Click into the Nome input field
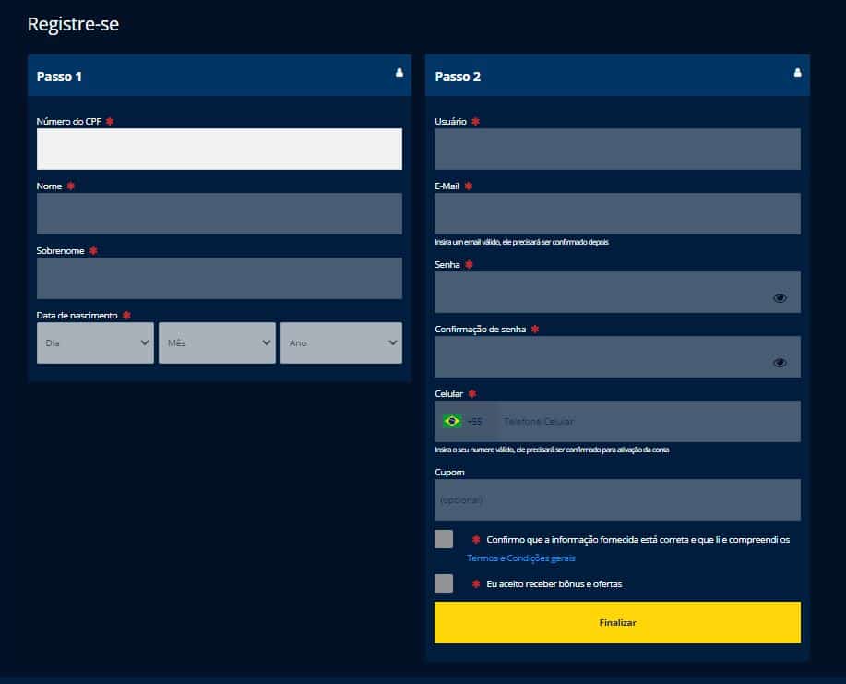 pyautogui.click(x=219, y=213)
